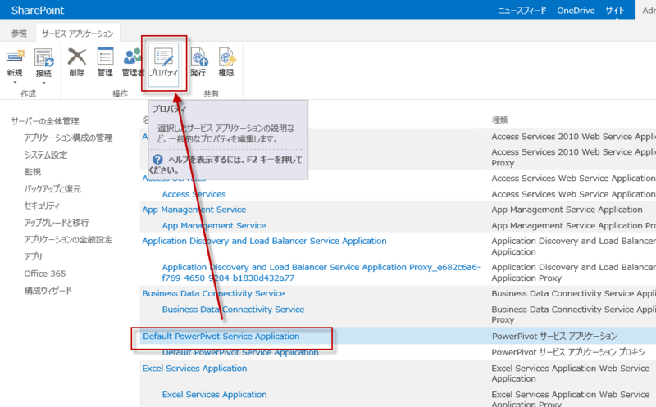Click the 管理者 (Administrators) people icon
This screenshot has width=656, height=407.
coord(133,57)
